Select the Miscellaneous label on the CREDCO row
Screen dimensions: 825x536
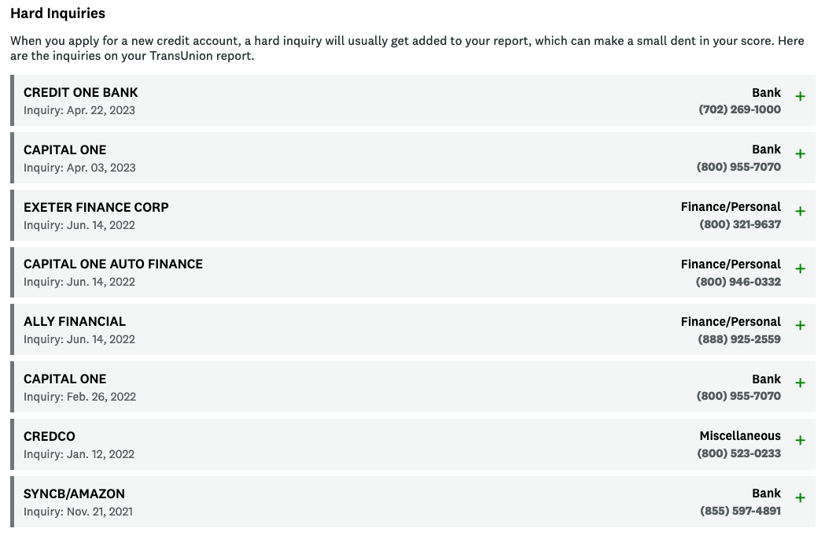pyautogui.click(x=739, y=435)
